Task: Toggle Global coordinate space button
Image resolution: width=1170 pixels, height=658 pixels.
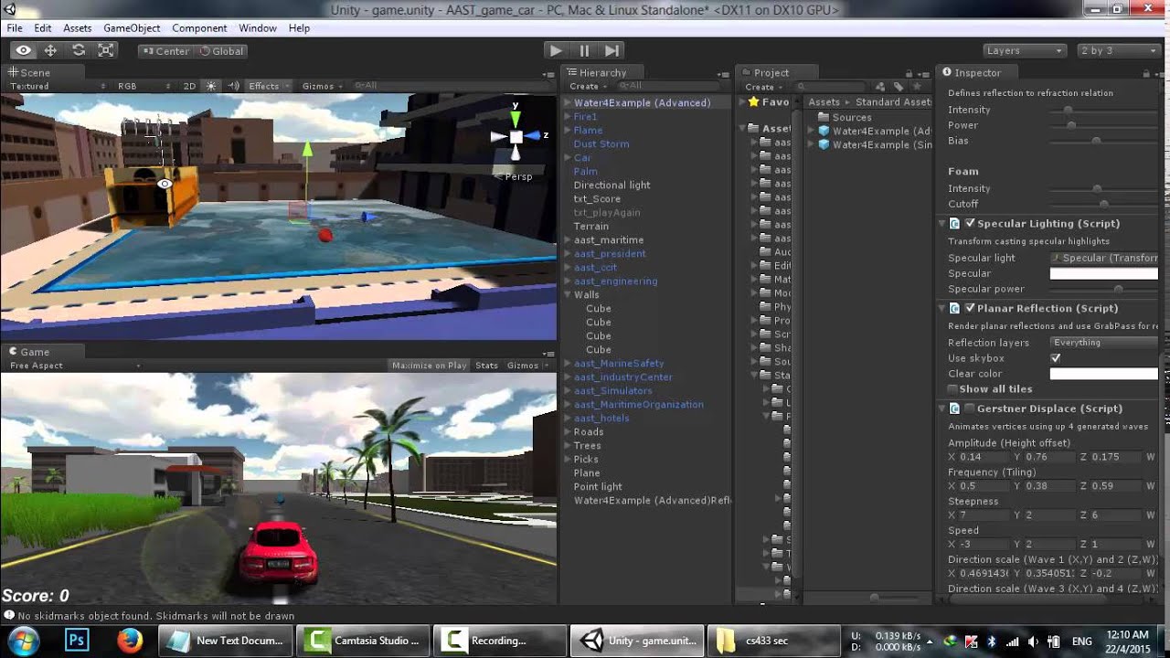Action: [x=222, y=51]
